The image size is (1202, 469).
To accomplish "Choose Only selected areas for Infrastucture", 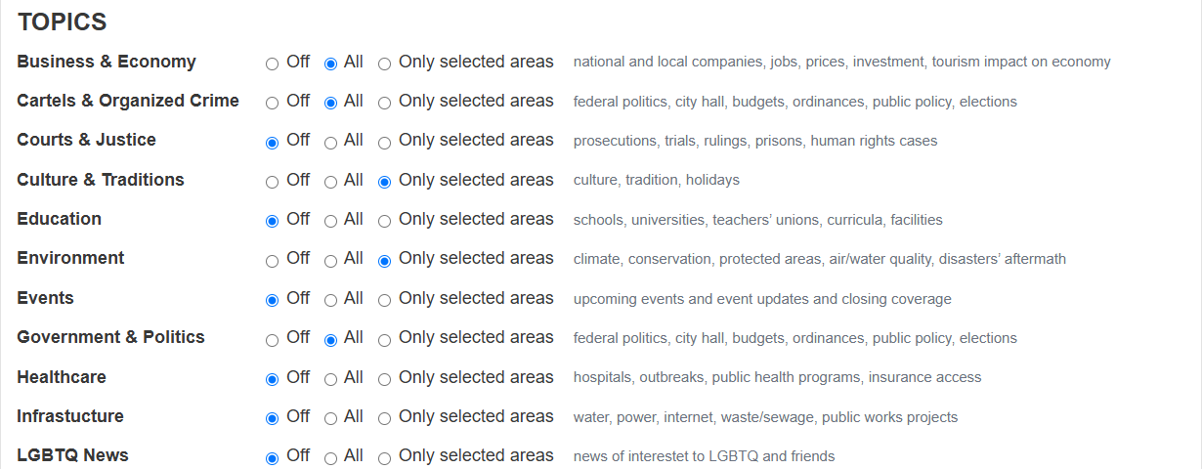I will point(384,418).
